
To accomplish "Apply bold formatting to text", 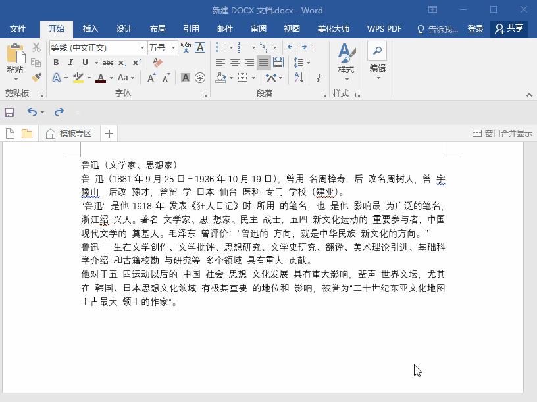I will point(56,63).
